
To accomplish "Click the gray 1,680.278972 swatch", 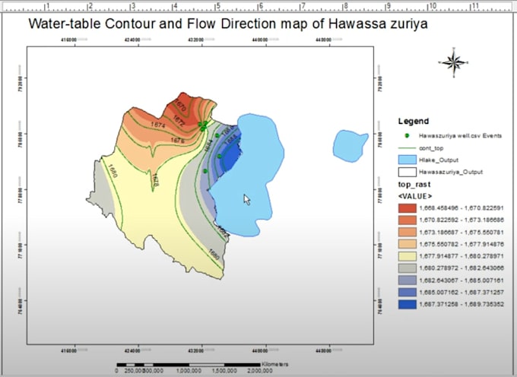I will coord(407,268).
